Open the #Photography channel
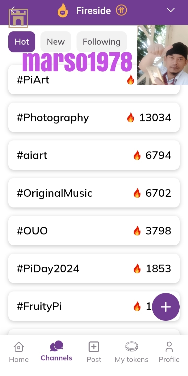188x376 pixels. 94,117
